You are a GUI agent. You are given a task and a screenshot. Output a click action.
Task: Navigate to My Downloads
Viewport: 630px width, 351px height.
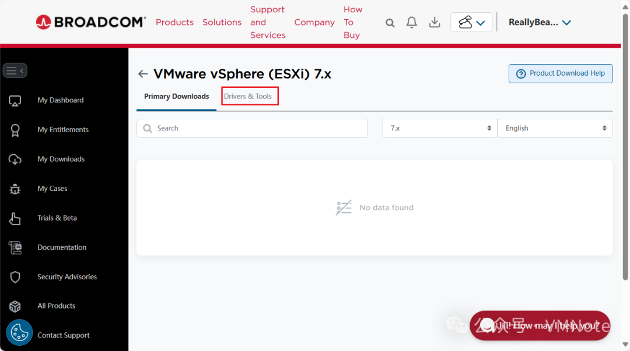(x=61, y=159)
